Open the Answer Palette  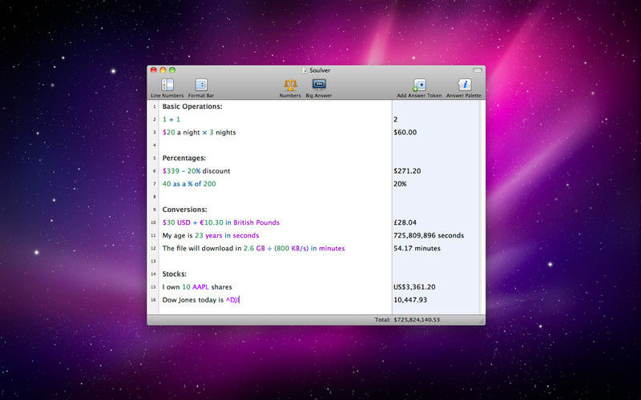464,85
